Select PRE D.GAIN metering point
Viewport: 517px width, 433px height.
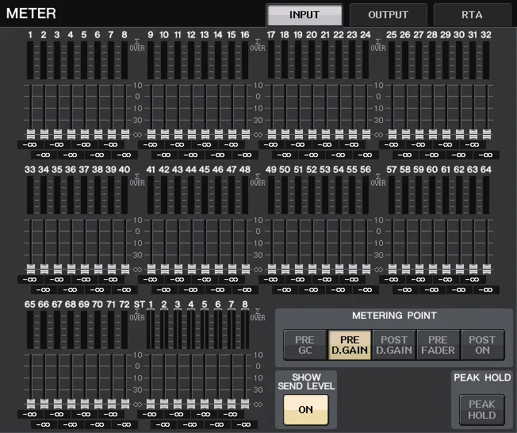tap(350, 345)
